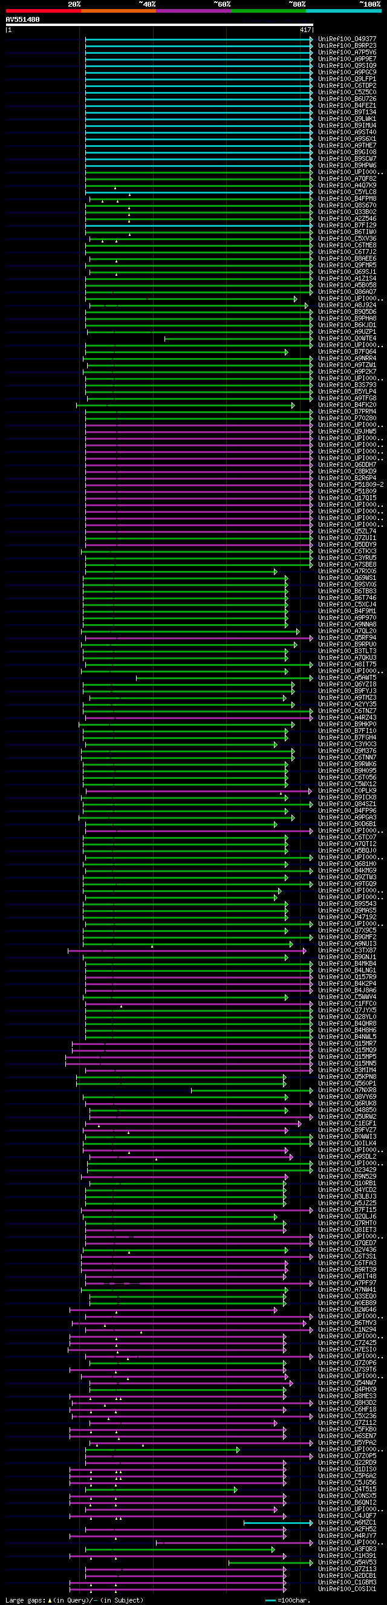
Task: Click the purple ~60% identity legend bar
Action: tap(194, 11)
